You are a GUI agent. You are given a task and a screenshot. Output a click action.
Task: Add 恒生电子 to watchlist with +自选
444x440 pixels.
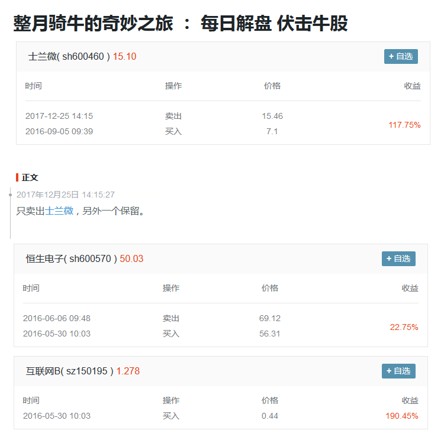click(x=398, y=259)
